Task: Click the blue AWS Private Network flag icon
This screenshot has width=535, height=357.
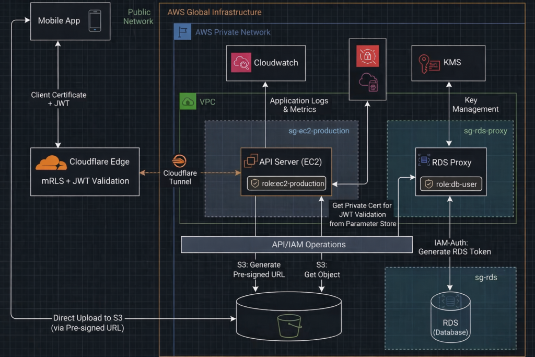Action: click(182, 32)
